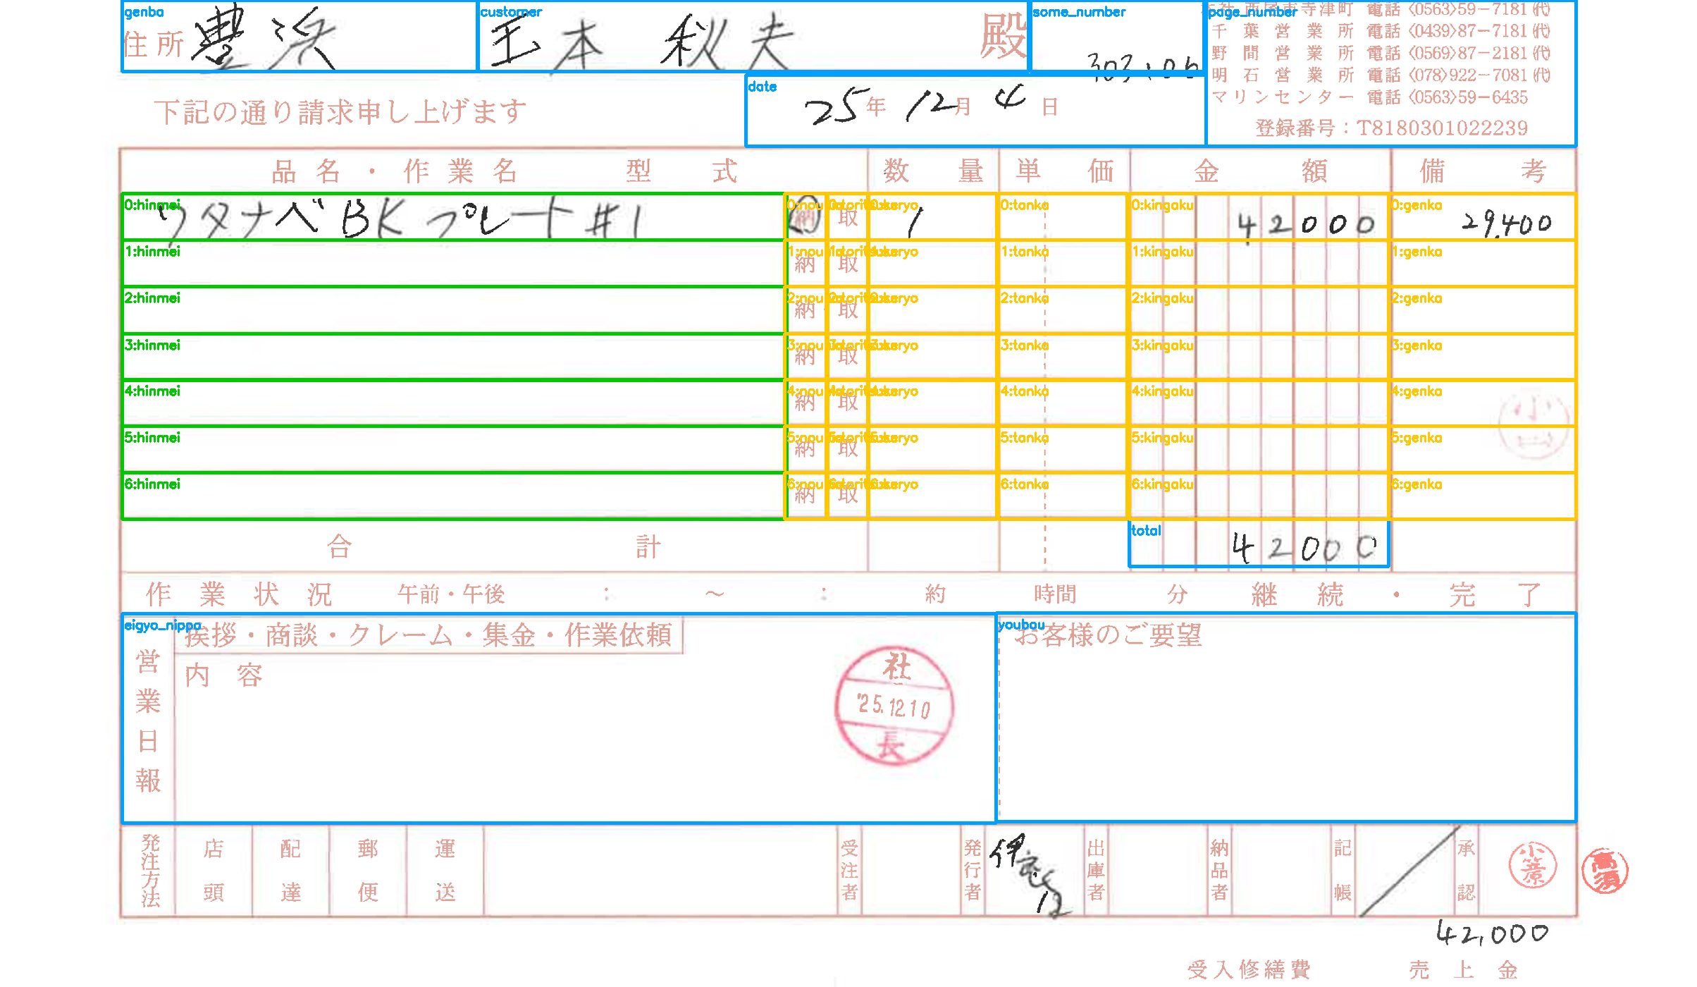Click the 受注者 label

(x=850, y=871)
